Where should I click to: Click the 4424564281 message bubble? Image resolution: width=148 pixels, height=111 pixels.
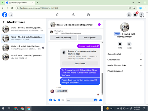[62, 91]
